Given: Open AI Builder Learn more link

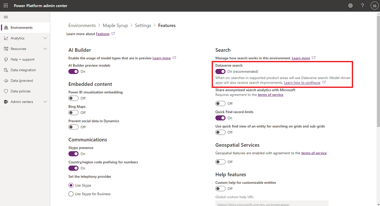Looking at the screenshot, I should [162, 58].
